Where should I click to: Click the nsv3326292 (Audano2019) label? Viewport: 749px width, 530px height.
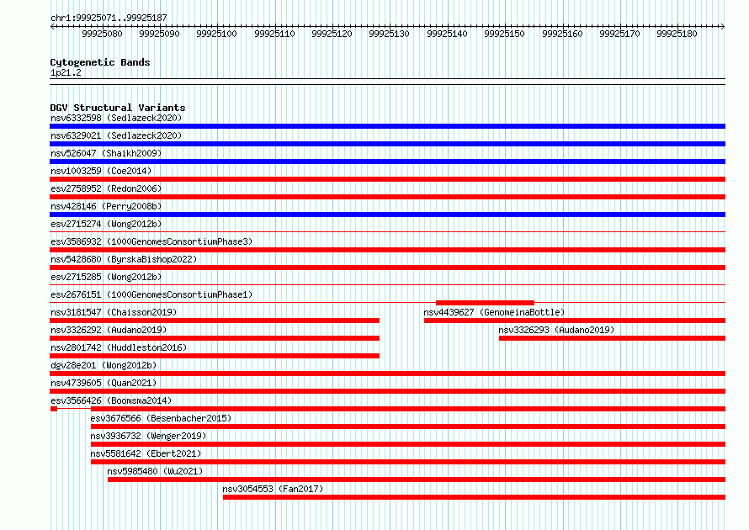click(109, 330)
